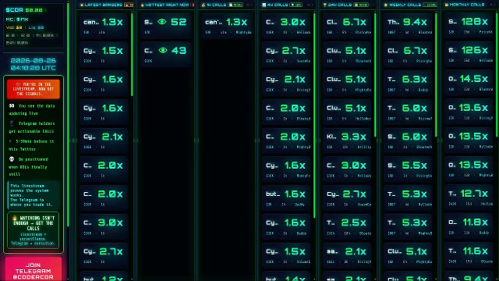Open the can'.. 1.3x card in 1H Calls

tap(228, 26)
